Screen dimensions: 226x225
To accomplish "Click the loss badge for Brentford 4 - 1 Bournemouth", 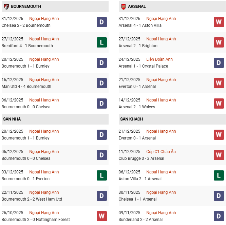I will (102, 42).
